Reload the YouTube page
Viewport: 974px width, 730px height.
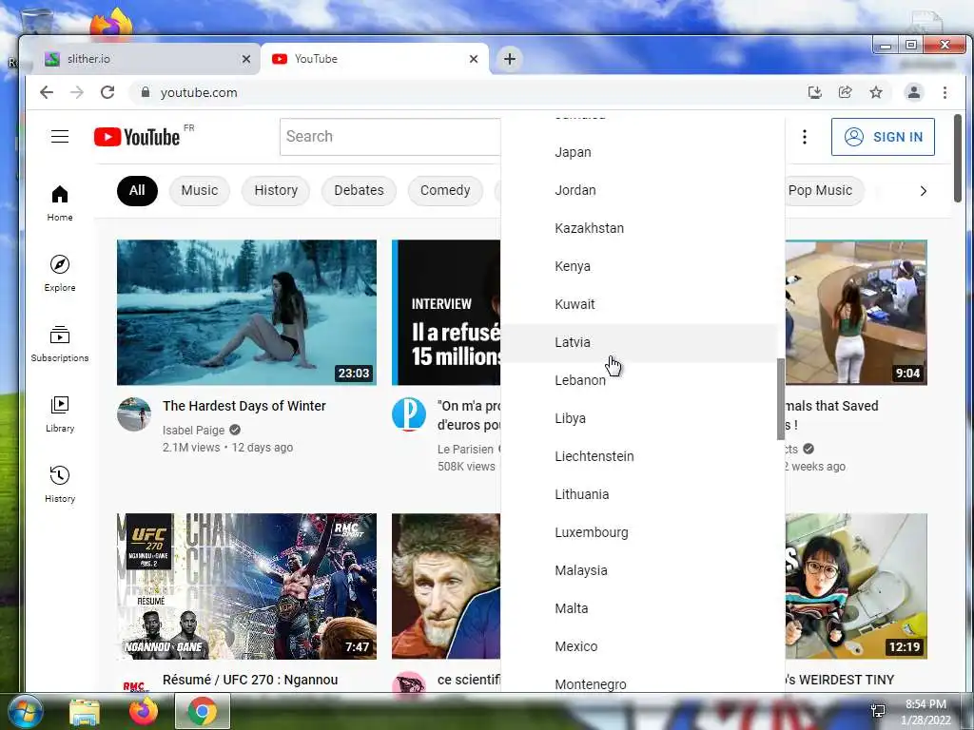click(107, 92)
